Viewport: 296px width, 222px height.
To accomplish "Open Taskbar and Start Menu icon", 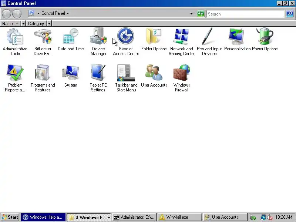I will tap(126, 73).
